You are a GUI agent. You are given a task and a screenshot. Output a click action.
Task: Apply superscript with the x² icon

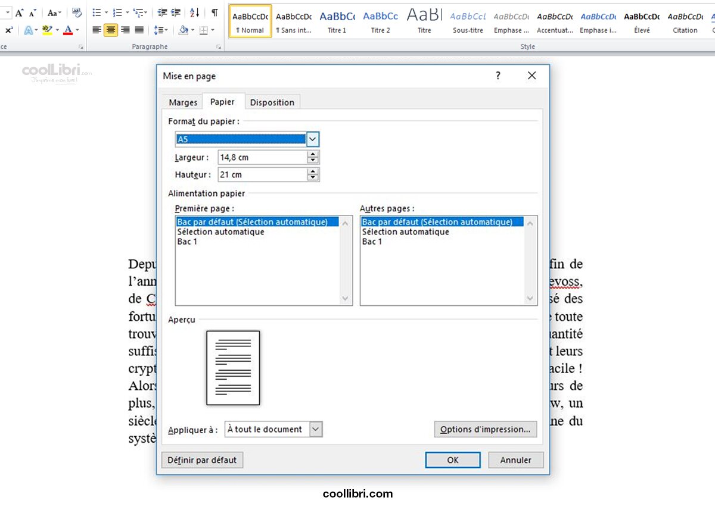(9, 30)
